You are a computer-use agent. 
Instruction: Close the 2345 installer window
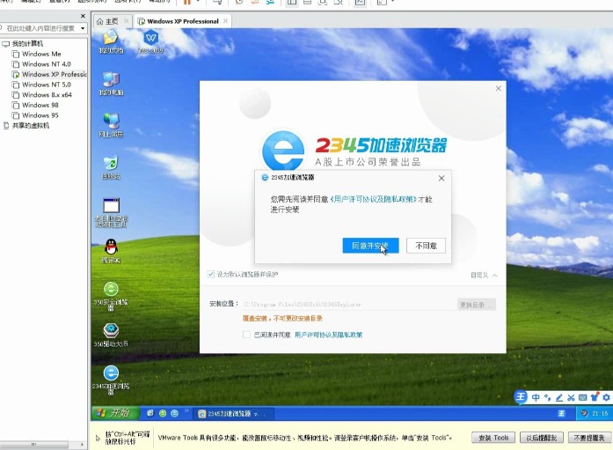(x=499, y=88)
